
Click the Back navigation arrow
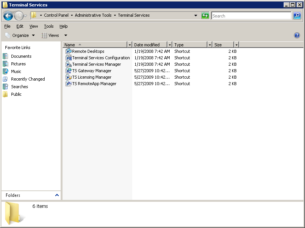point(8,16)
